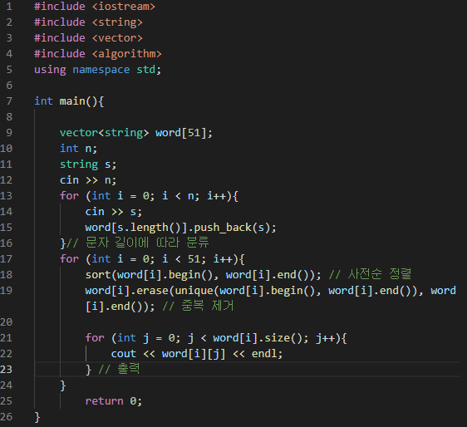Click 'word[s.length()].push_back(s);' statement
The width and height of the screenshot is (467, 427).
pos(181,228)
